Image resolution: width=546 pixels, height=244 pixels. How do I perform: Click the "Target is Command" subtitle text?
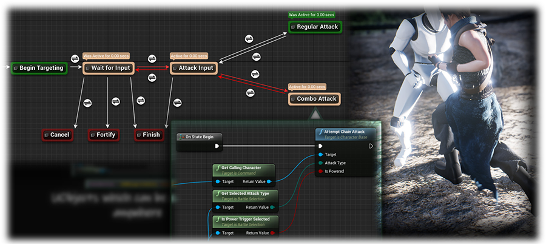coord(238,173)
